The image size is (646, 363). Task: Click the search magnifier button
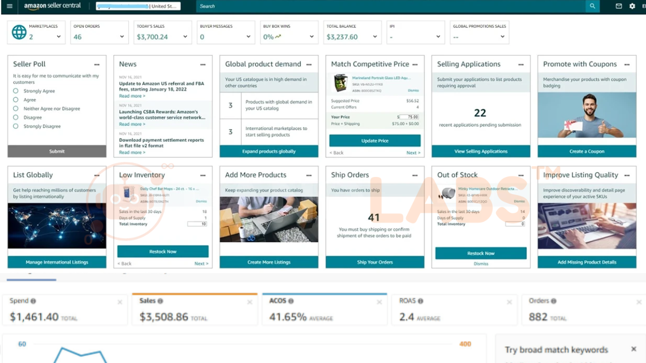[592, 6]
